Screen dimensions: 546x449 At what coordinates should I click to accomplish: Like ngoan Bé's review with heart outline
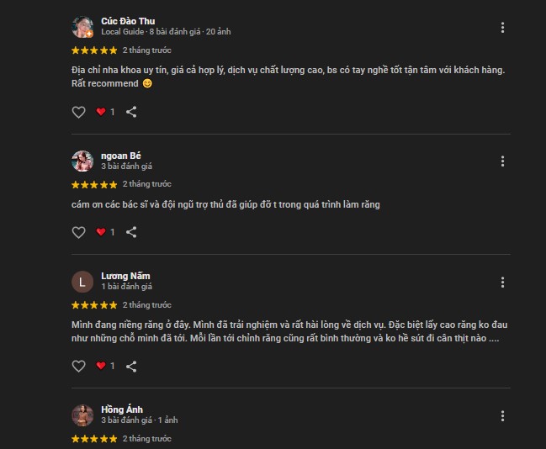78,232
